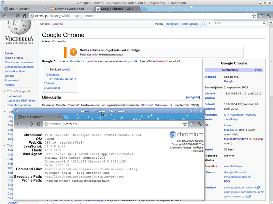Close the About Version tab in main window

pos(45,9)
